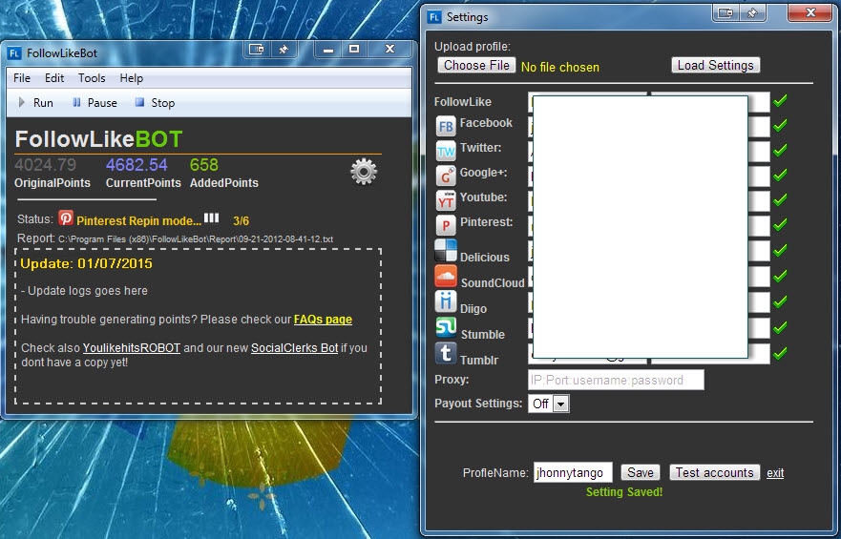The width and height of the screenshot is (841, 539).
Task: Close the Settings window
Action: tap(810, 12)
